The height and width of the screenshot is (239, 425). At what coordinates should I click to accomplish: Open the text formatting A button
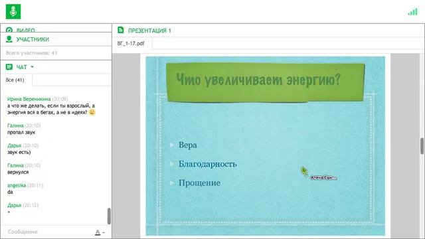click(98, 232)
